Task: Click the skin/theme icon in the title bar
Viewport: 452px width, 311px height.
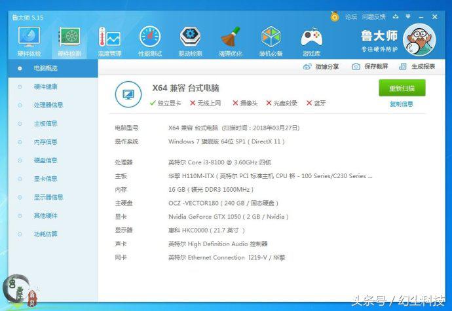Action: click(396, 17)
